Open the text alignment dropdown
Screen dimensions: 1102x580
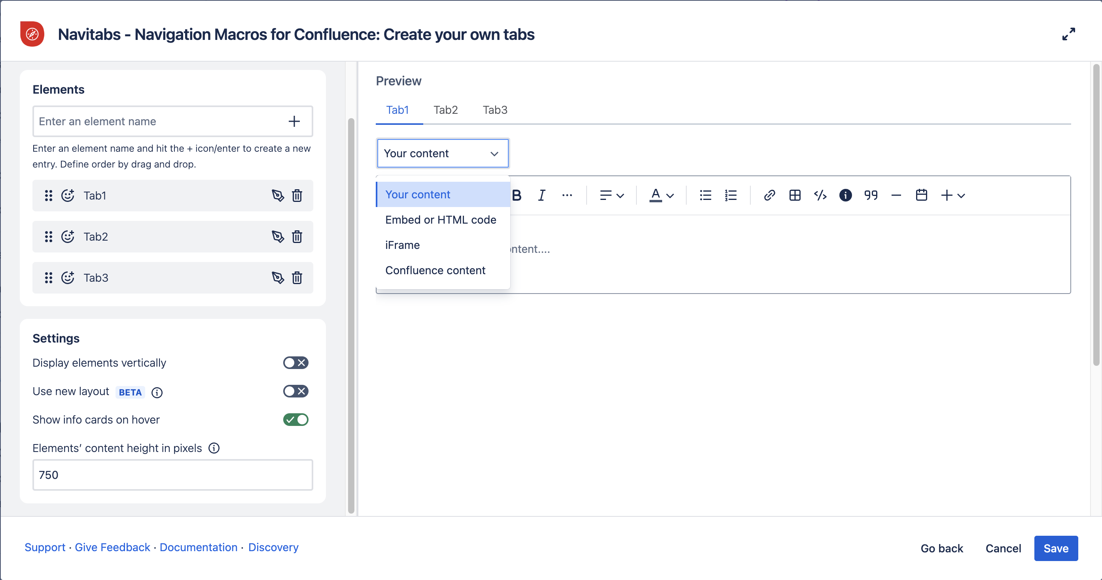(611, 195)
